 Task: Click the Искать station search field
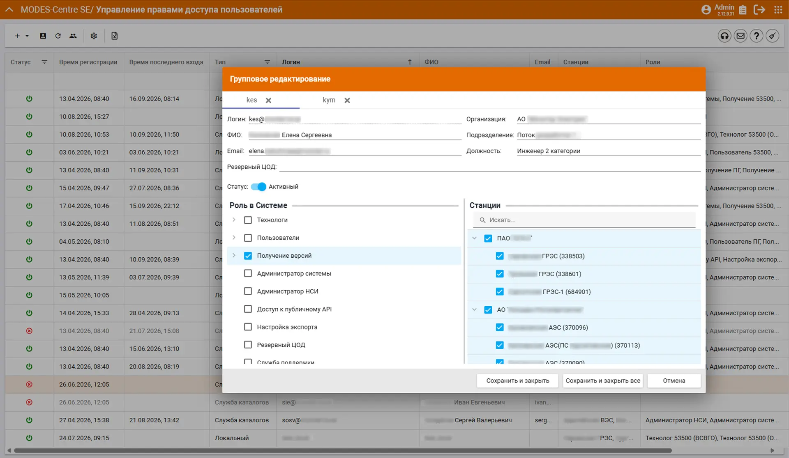584,220
